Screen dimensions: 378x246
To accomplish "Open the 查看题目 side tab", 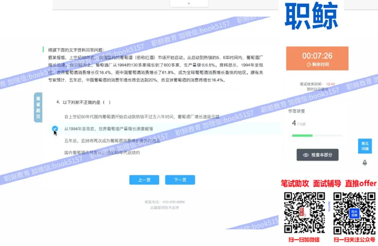I will [38, 107].
